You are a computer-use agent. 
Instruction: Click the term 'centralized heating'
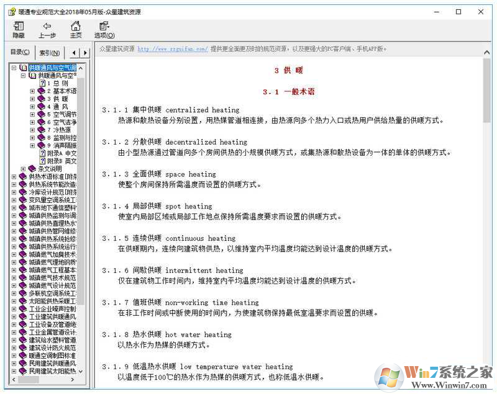[x=203, y=110]
